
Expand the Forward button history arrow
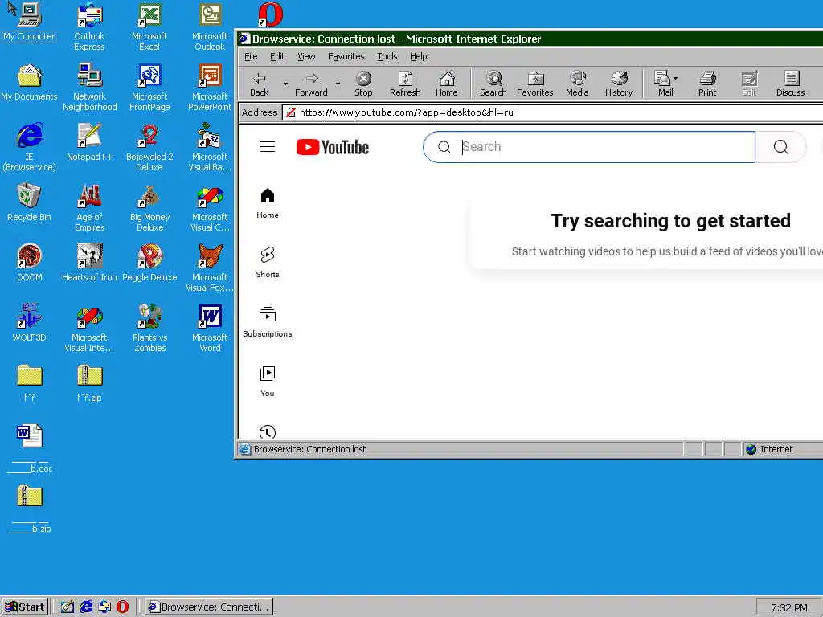point(338,84)
